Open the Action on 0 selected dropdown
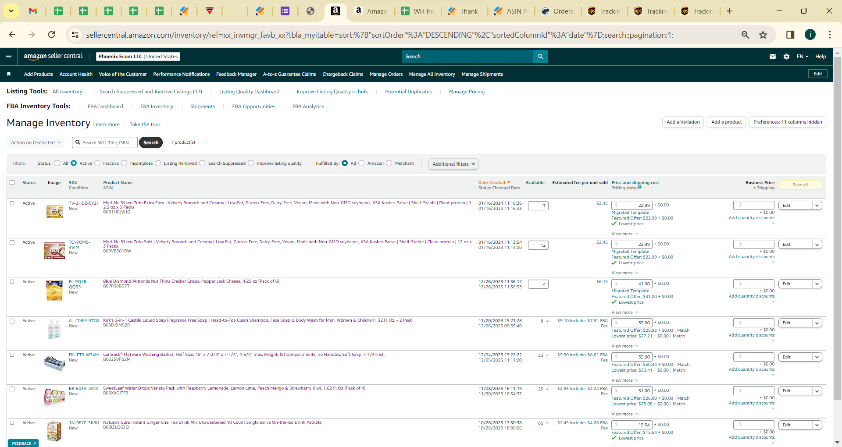This screenshot has height=447, width=842. [36, 142]
